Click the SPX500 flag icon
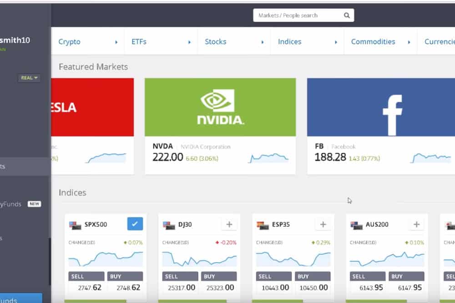The width and height of the screenshot is (455, 303). pos(75,225)
